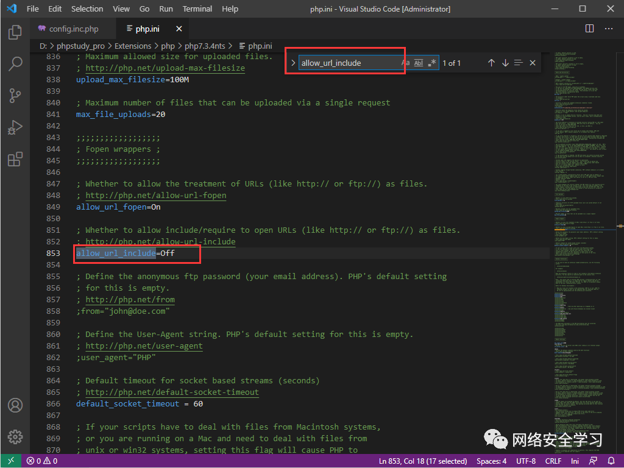Image resolution: width=624 pixels, height=468 pixels.
Task: Click the allow_url_fopen=On line
Action: coord(118,207)
